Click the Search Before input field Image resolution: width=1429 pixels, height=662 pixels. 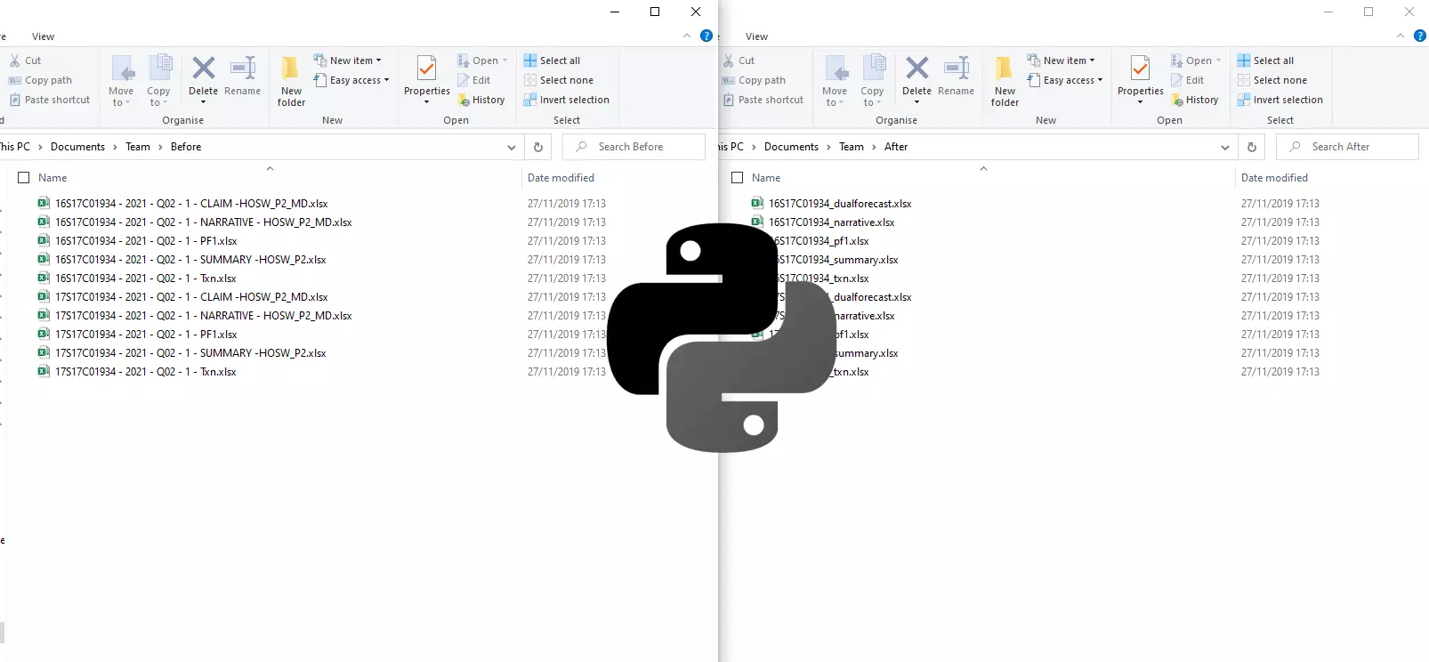click(634, 147)
